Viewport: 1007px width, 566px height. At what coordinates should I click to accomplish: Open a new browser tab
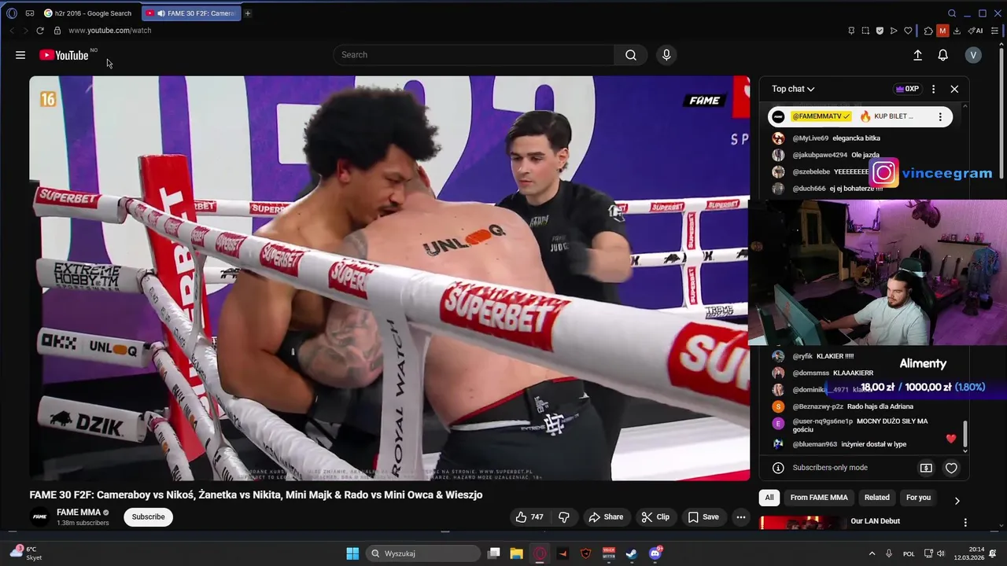(x=247, y=13)
